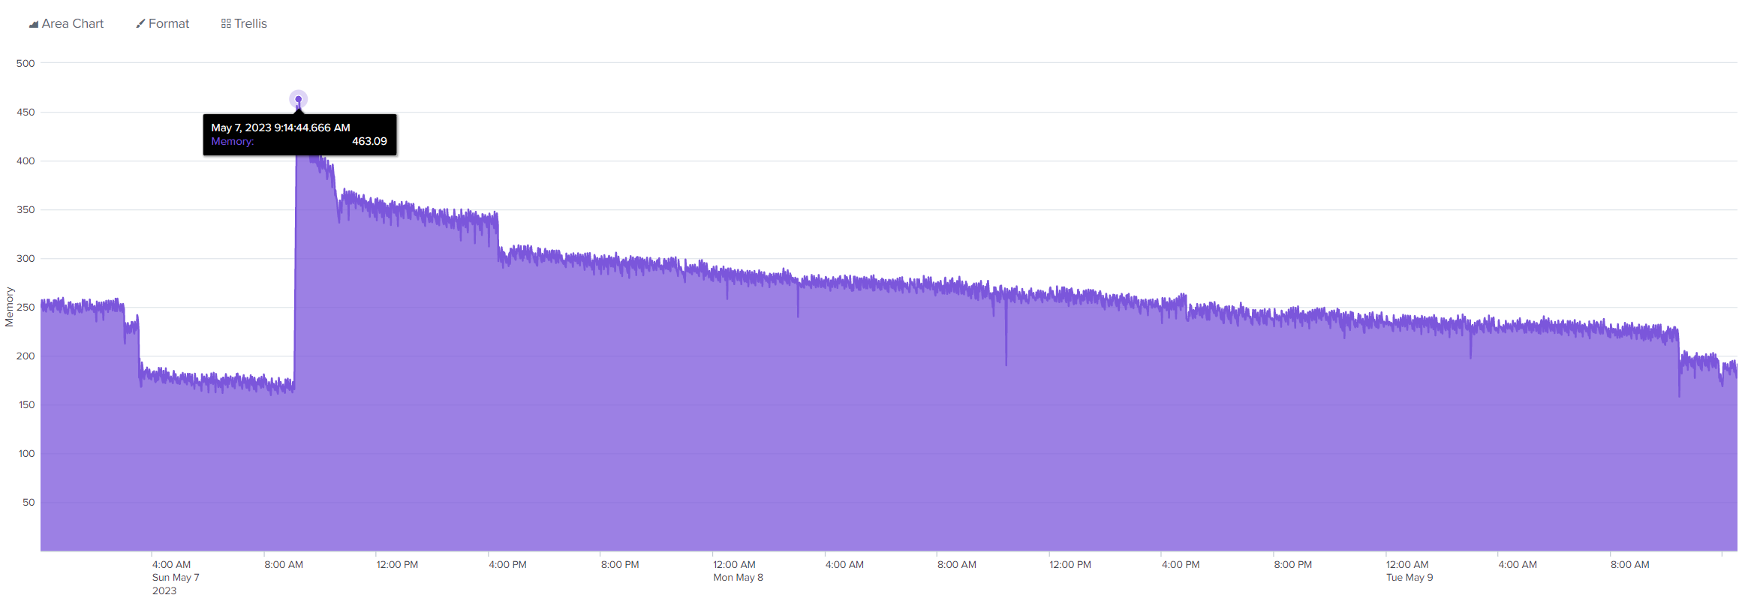Viewport: 1742px width, 598px height.
Task: Click the 150 y-axis label
Action: coord(26,404)
